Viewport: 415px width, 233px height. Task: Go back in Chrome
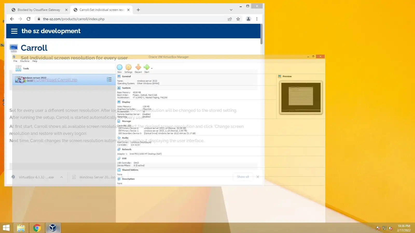12,19
